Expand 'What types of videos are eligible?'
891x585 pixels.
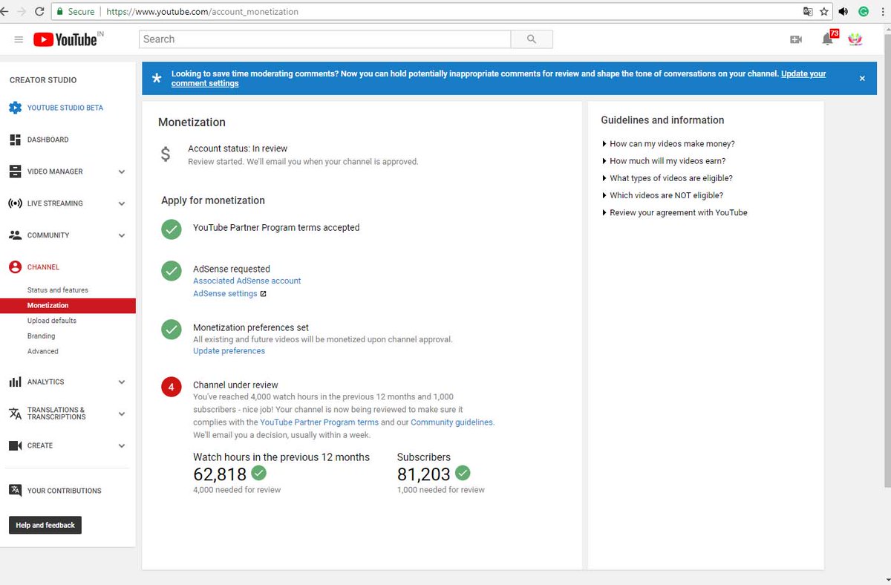pyautogui.click(x=668, y=178)
